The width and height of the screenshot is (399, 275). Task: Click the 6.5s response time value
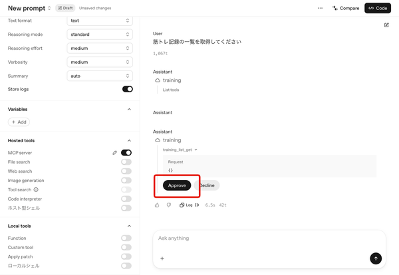tap(210, 205)
